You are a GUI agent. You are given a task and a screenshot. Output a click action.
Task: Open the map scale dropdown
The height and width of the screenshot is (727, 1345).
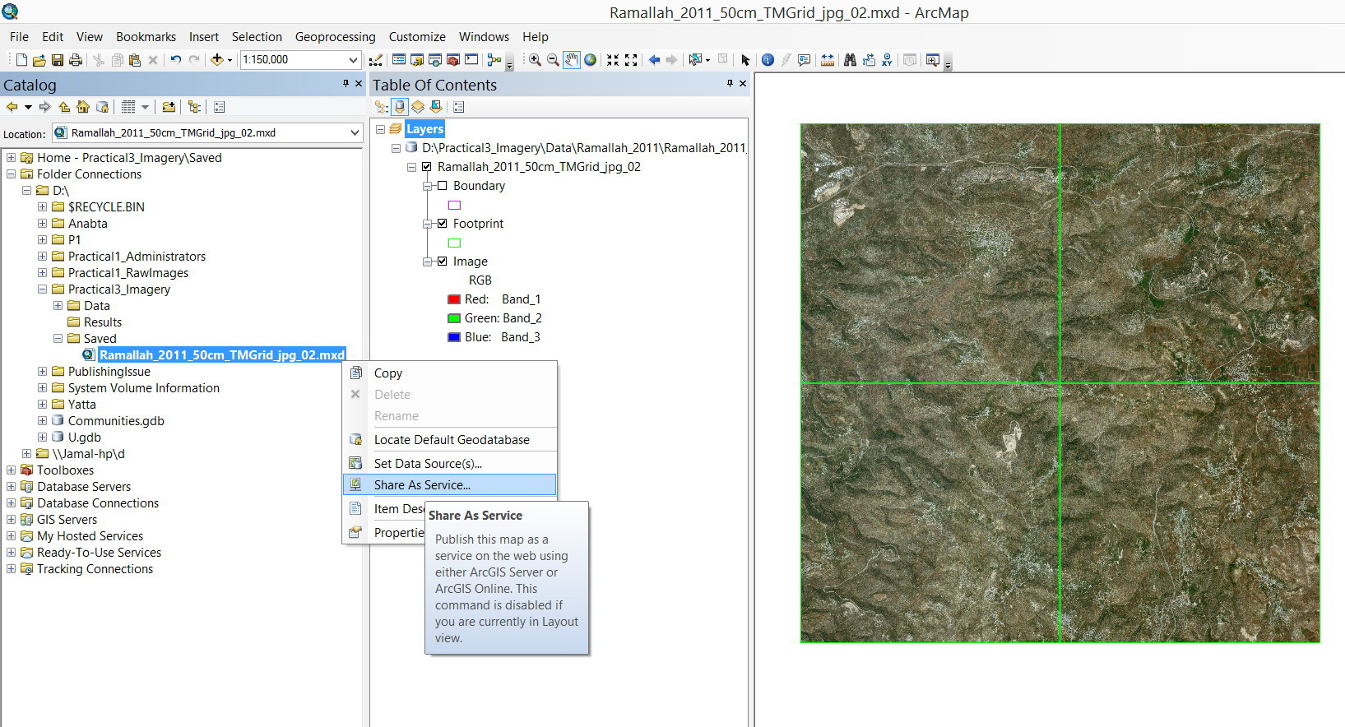pyautogui.click(x=353, y=60)
